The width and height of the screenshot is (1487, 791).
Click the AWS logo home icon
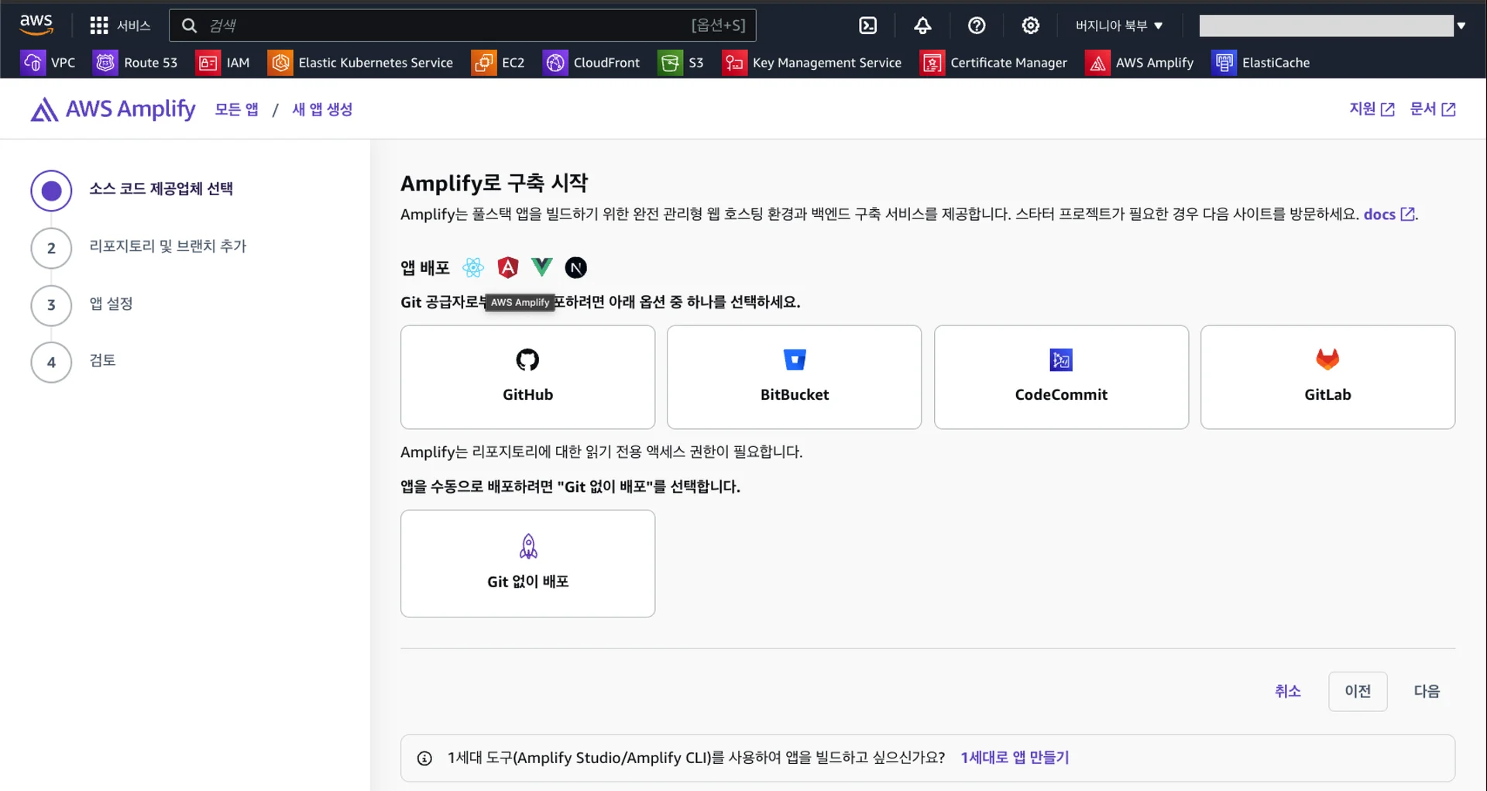click(x=36, y=25)
